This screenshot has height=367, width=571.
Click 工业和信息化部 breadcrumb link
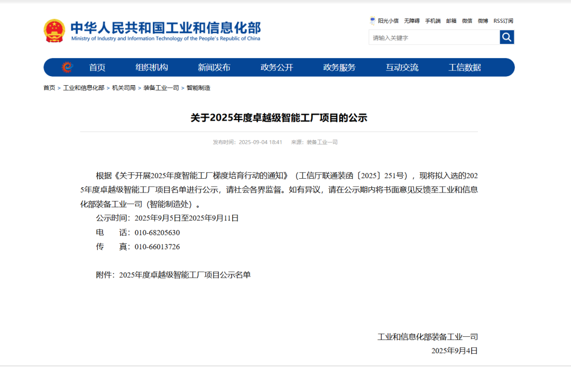pos(84,88)
